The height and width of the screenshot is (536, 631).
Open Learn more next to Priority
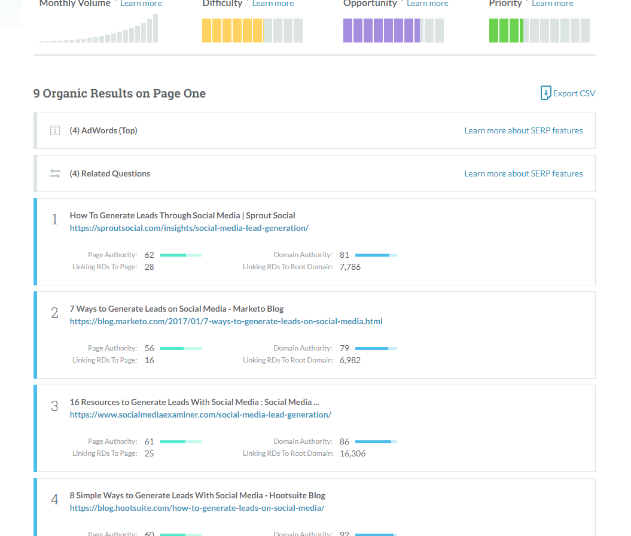pyautogui.click(x=553, y=4)
